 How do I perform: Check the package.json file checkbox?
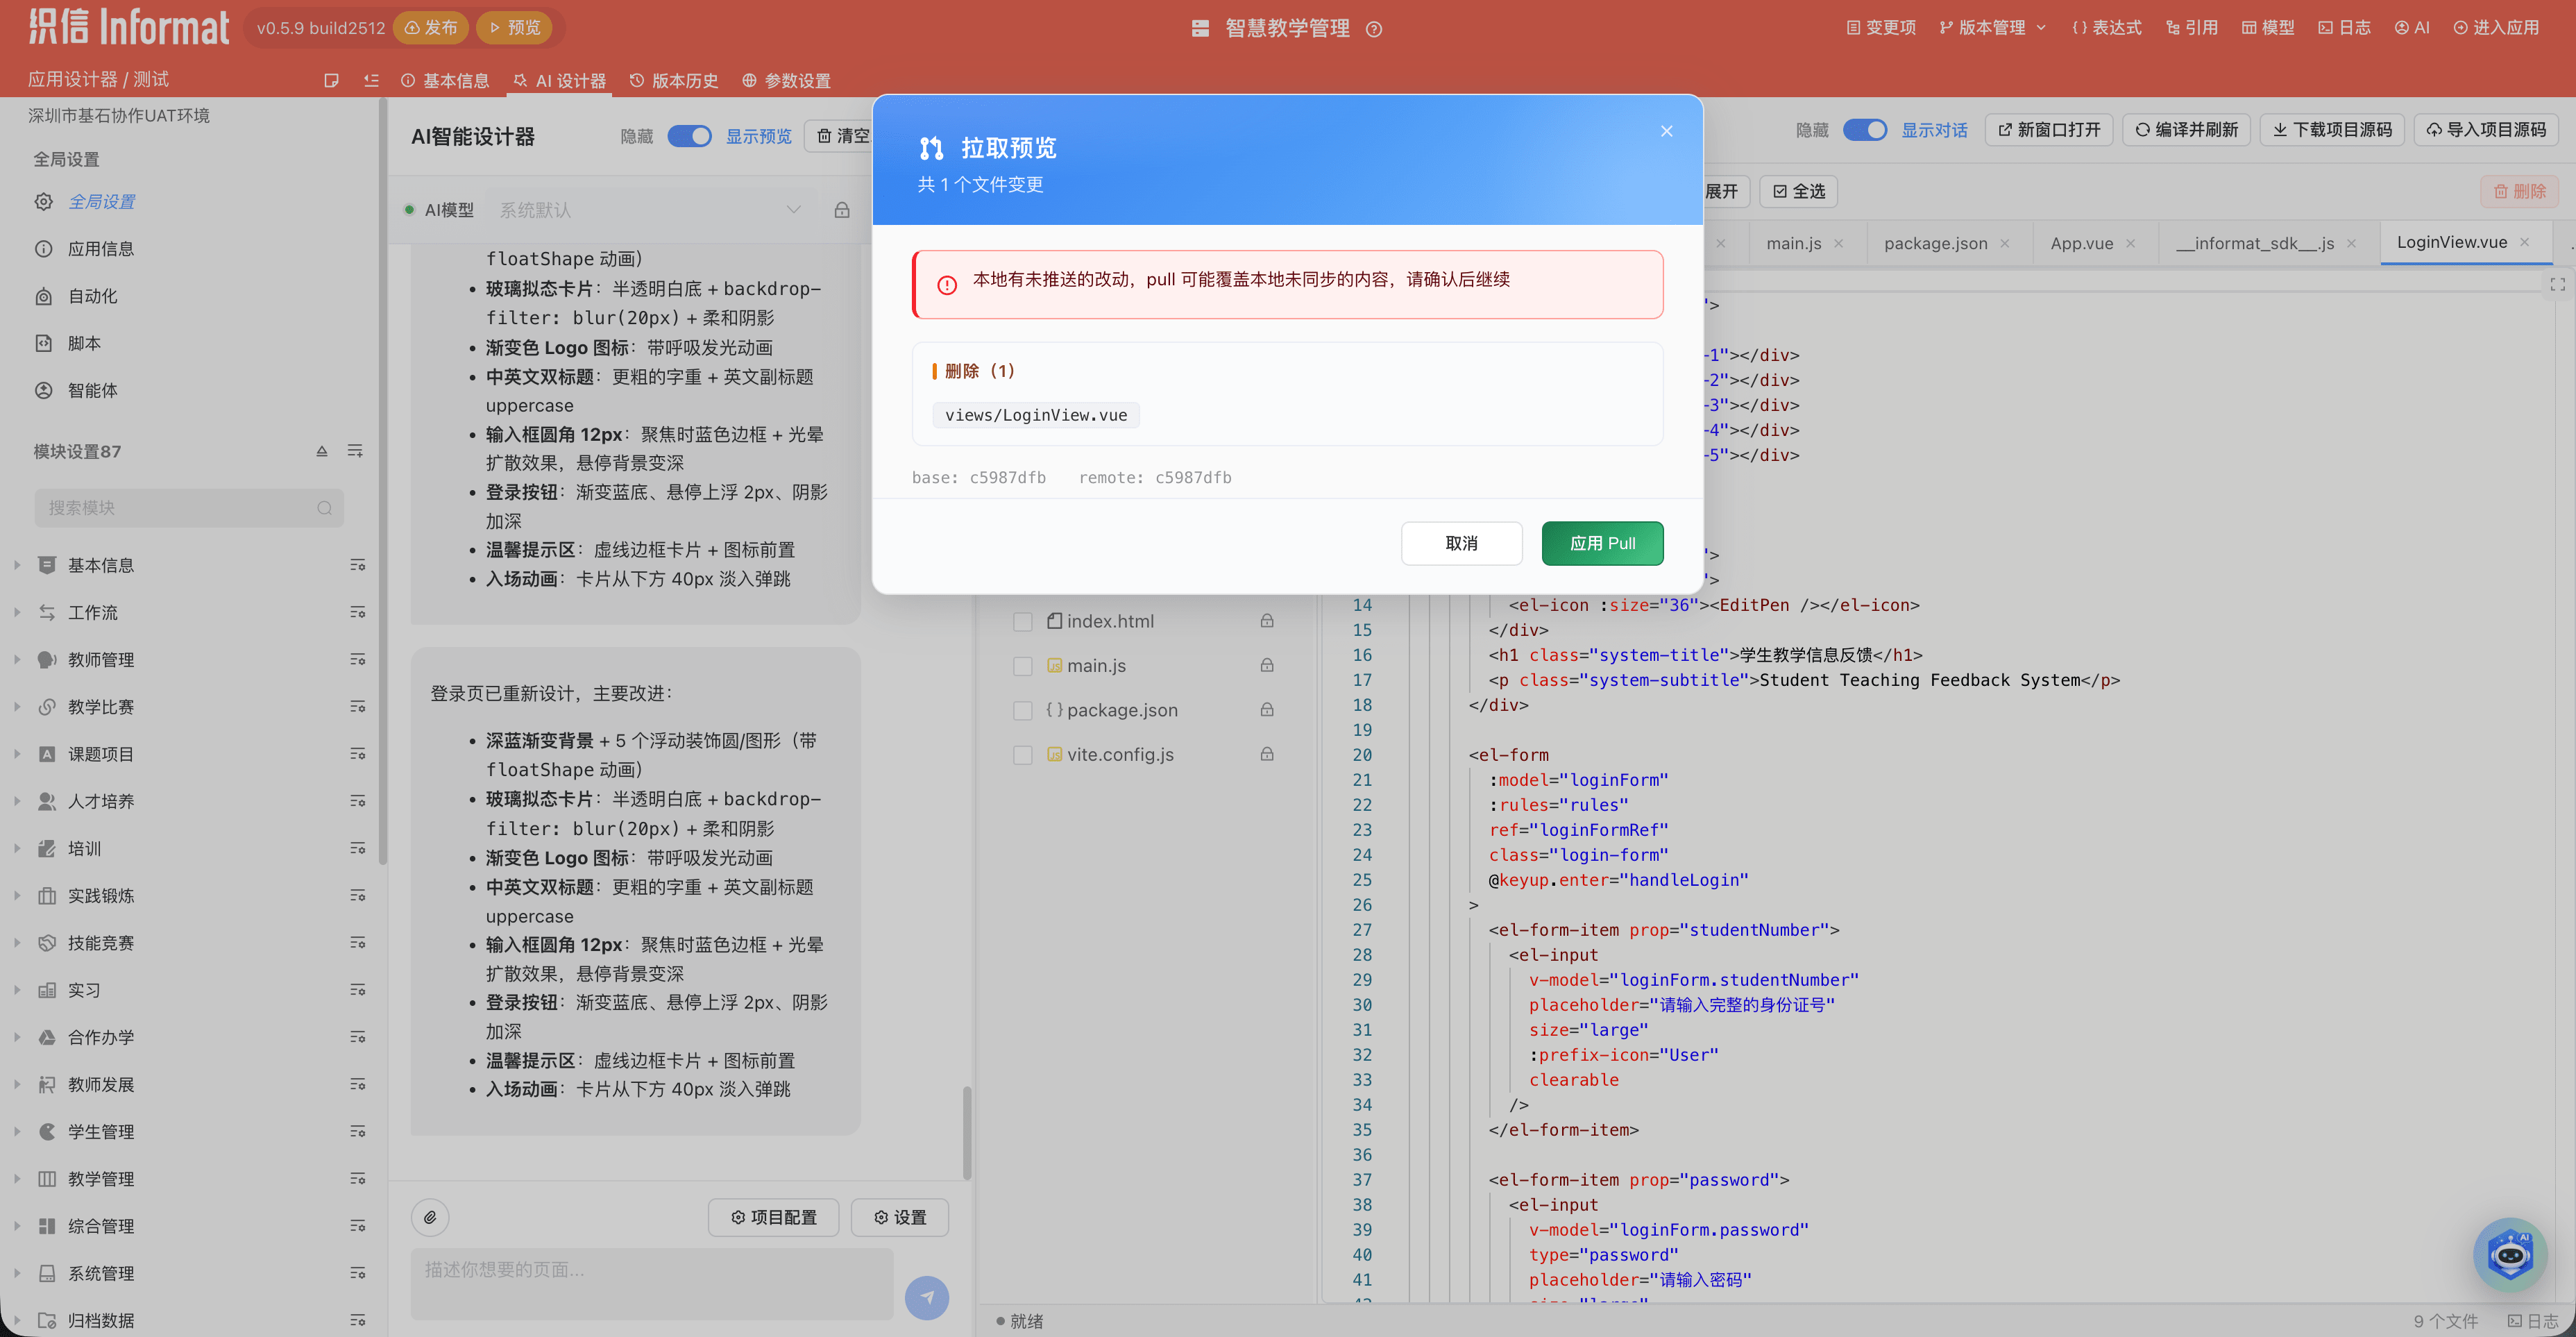[x=1022, y=710]
